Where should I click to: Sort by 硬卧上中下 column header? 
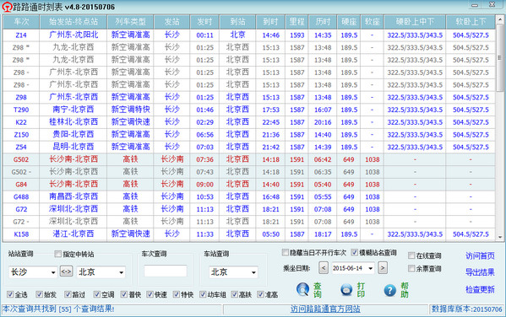point(415,22)
